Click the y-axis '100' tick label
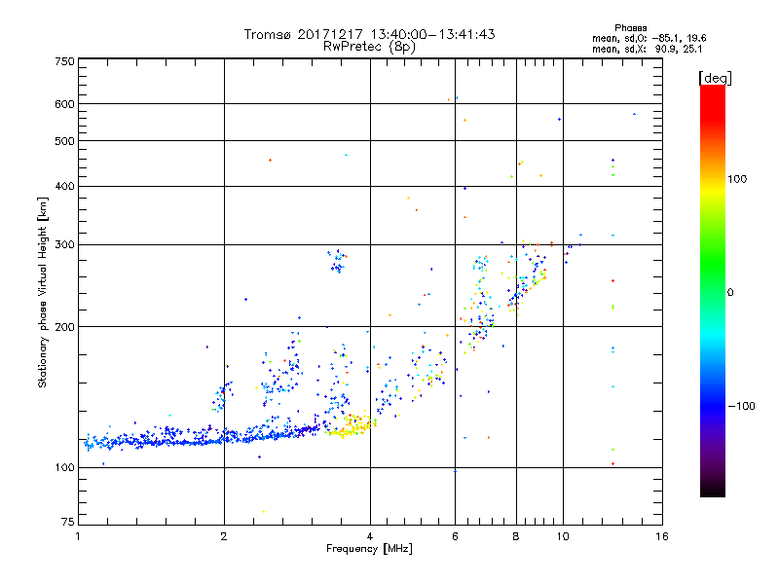Screen dimensions: 779x584 click(x=64, y=468)
